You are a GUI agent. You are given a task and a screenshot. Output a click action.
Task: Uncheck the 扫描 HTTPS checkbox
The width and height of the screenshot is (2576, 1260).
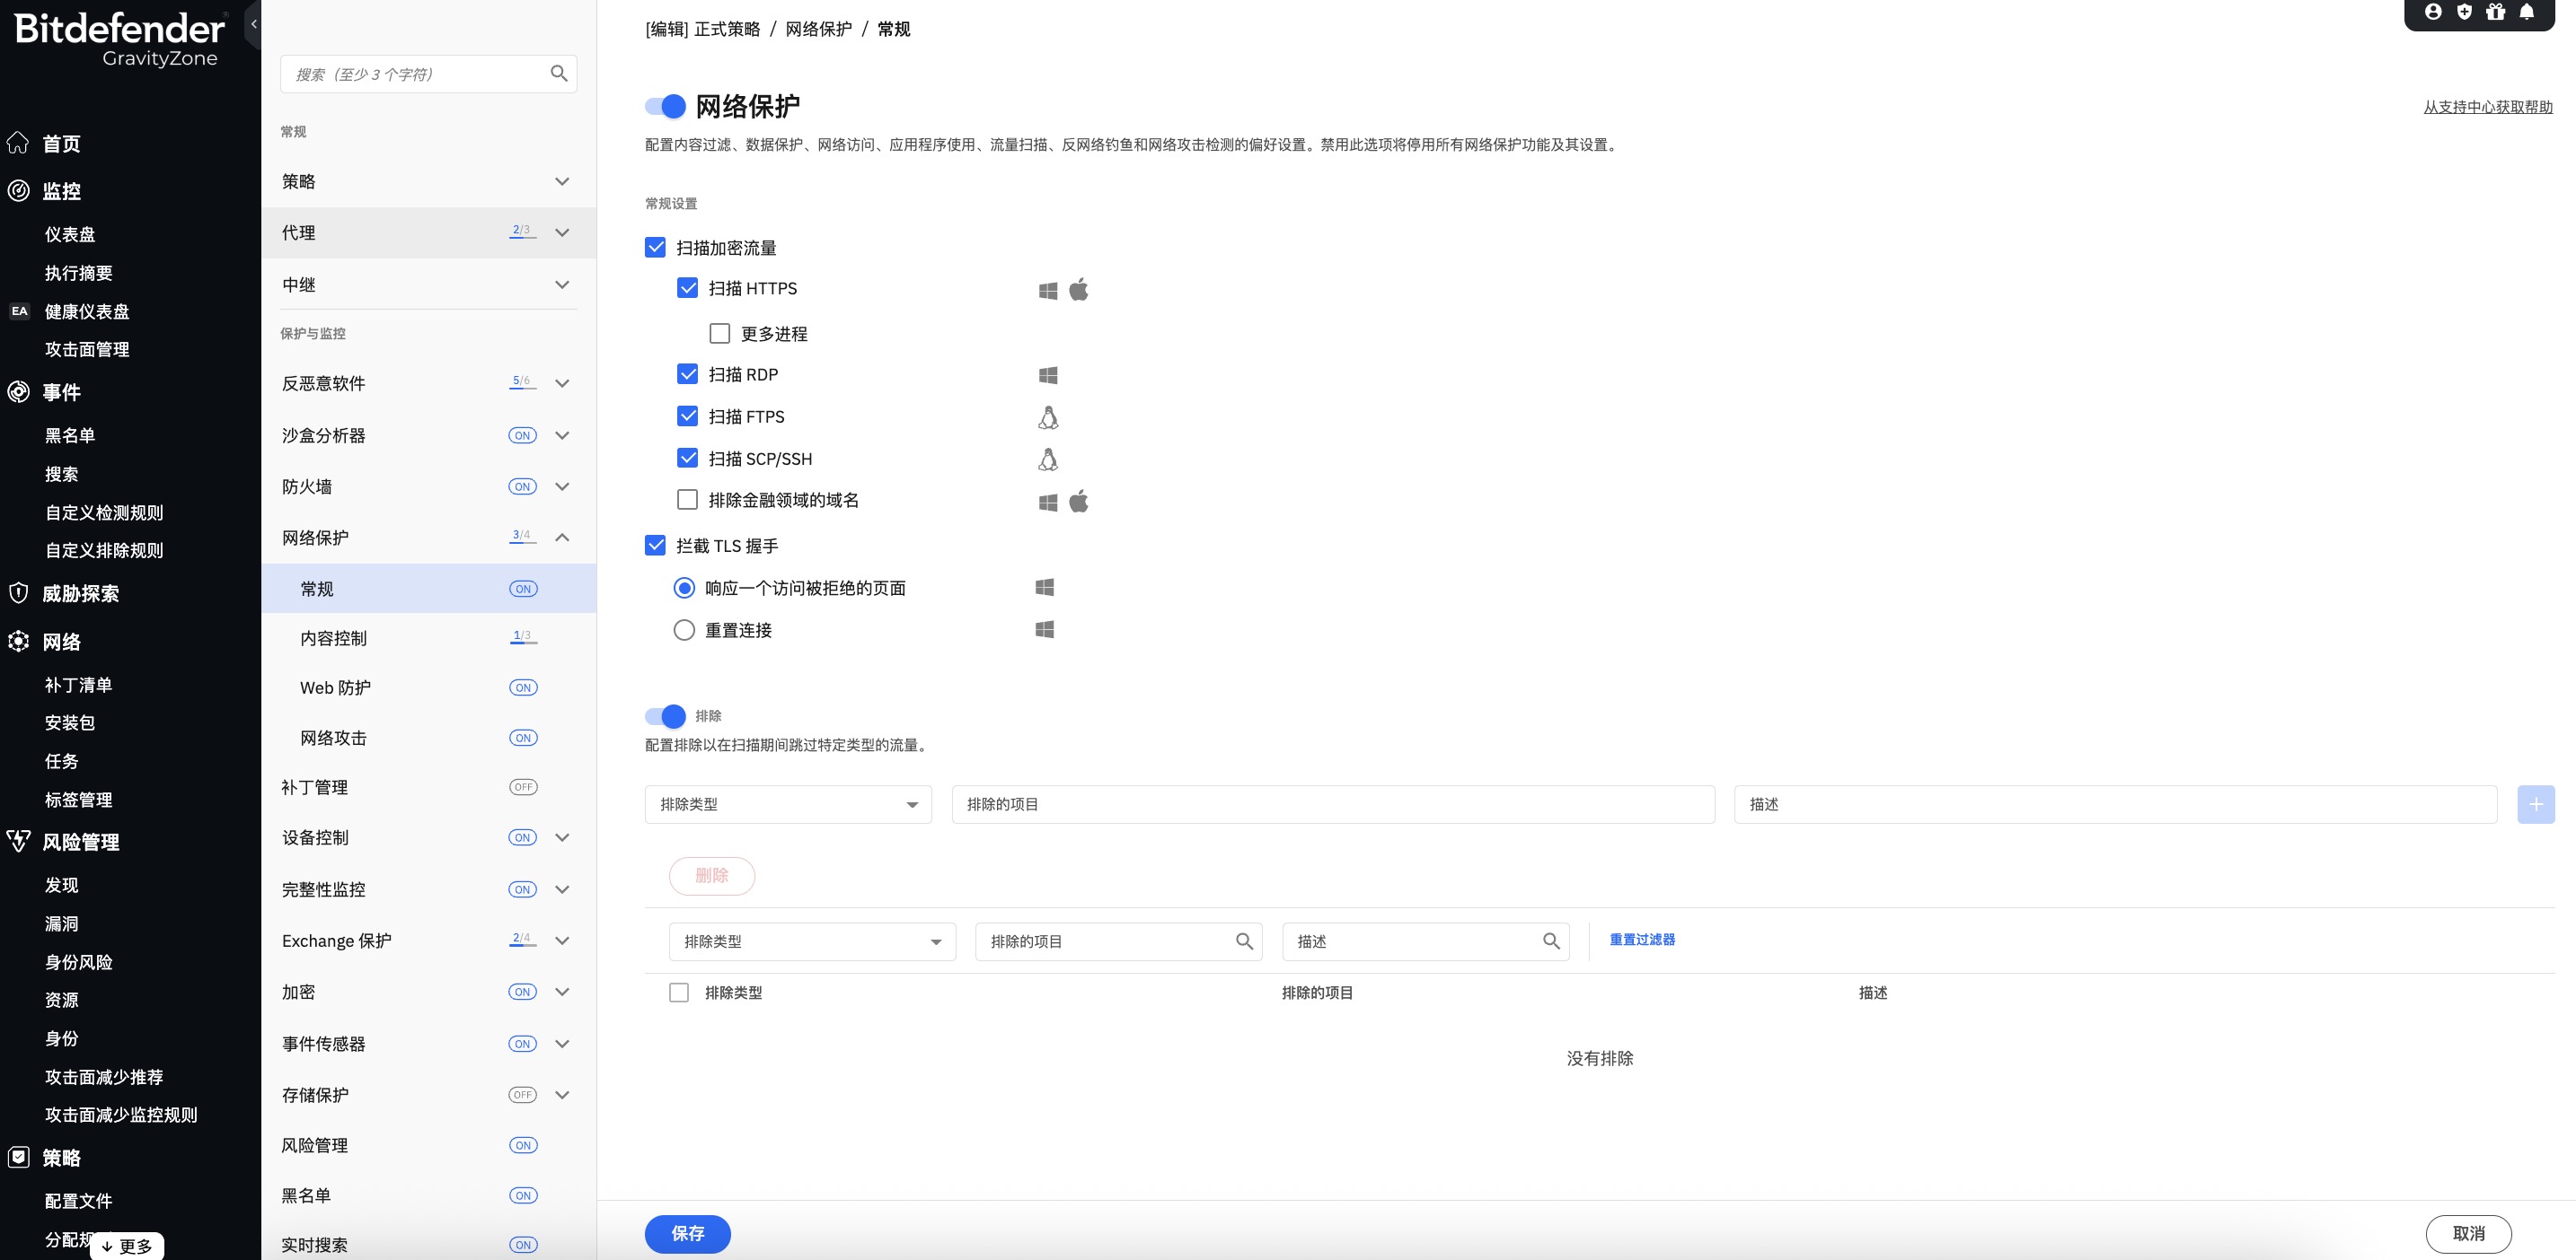coord(687,288)
